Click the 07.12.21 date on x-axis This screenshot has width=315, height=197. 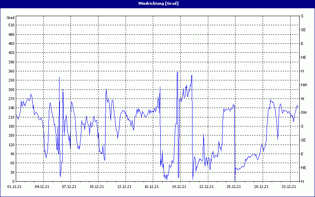click(x=69, y=187)
